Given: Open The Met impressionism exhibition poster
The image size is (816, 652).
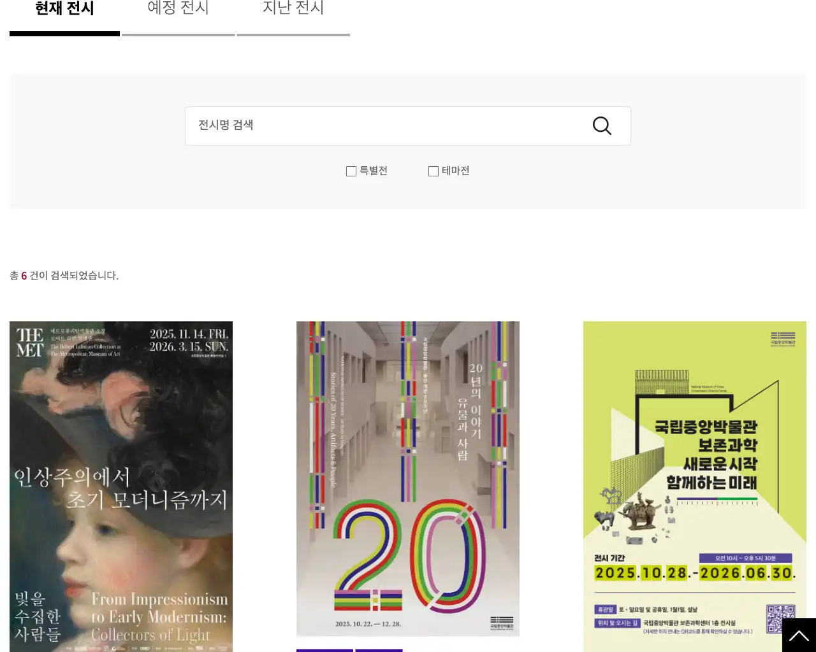Looking at the screenshot, I should coord(121,484).
